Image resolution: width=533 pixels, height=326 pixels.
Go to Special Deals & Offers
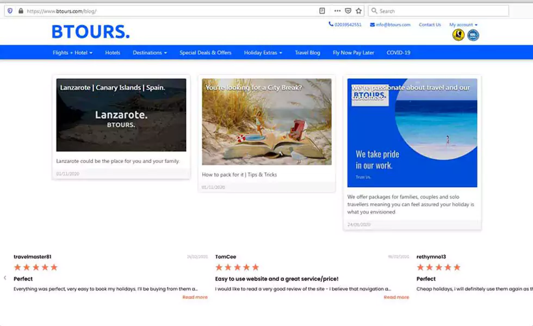[x=206, y=53]
